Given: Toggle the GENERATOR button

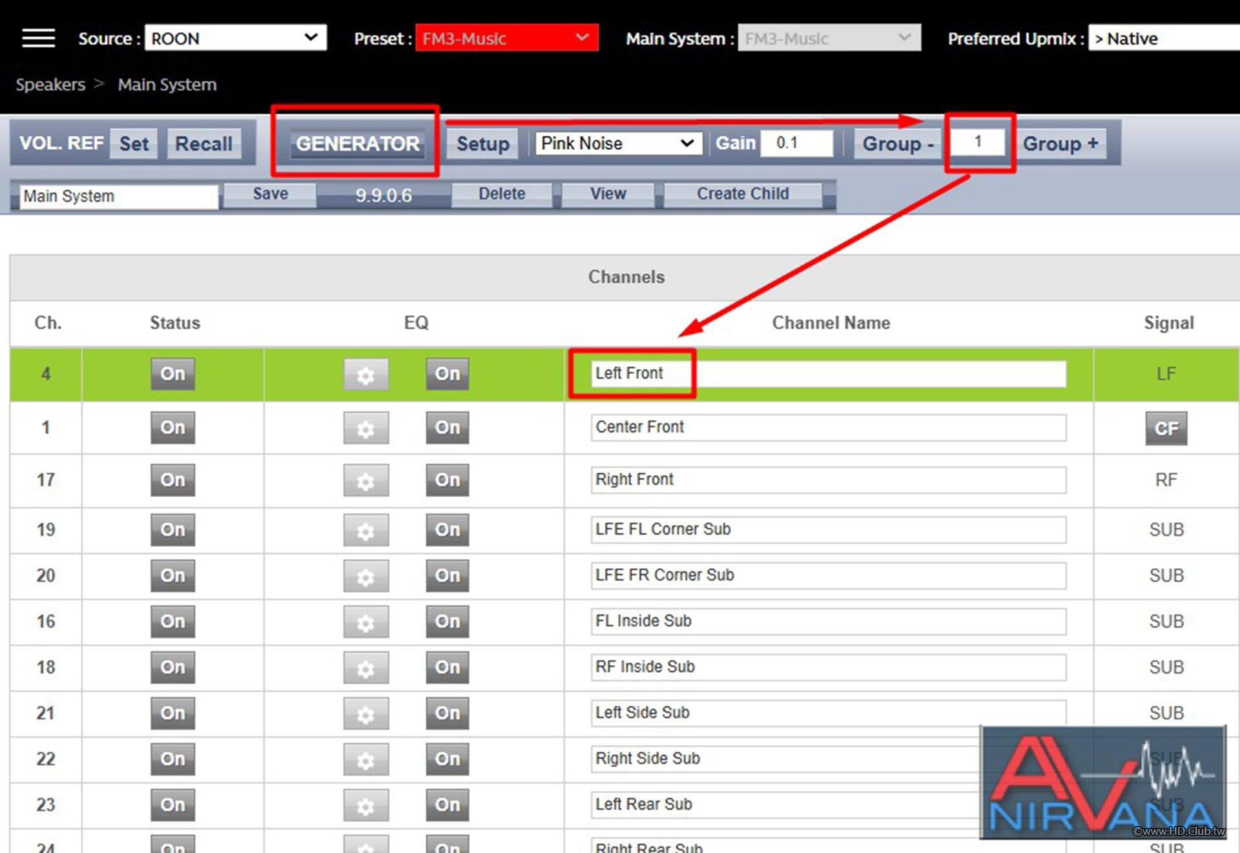Looking at the screenshot, I should pos(357,143).
